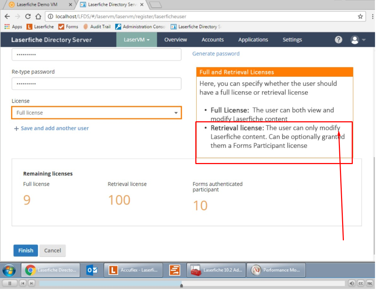Toggle closed captions CC button

[361, 284]
